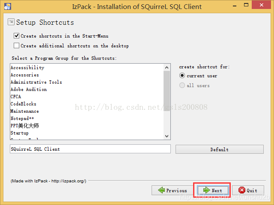Select the all users radio button
This screenshot has height=205, width=274.
182,85
